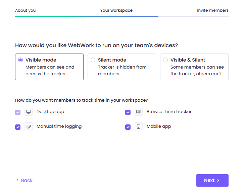Click the 'Mobile app' label
Image resolution: width=244 pixels, height=195 pixels.
(x=159, y=126)
